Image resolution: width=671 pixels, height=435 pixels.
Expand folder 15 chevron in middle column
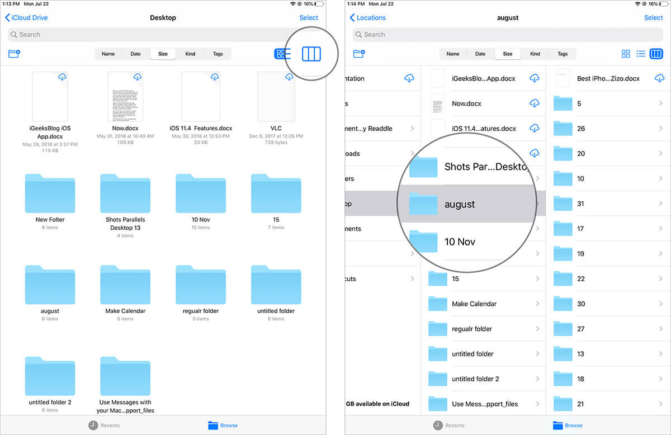(537, 278)
